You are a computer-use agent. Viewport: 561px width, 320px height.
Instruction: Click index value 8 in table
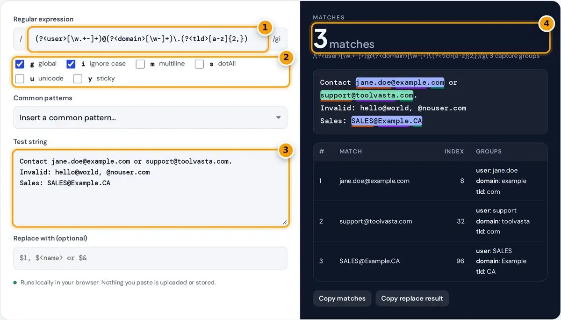tap(462, 181)
